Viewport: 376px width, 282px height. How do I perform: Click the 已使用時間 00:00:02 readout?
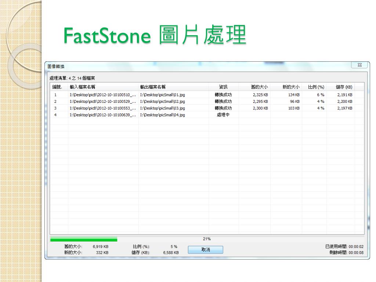(344, 246)
